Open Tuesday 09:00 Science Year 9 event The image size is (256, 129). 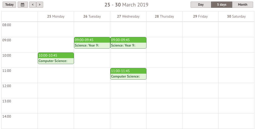(92, 43)
